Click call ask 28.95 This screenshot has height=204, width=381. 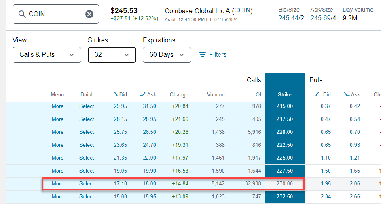point(149,119)
